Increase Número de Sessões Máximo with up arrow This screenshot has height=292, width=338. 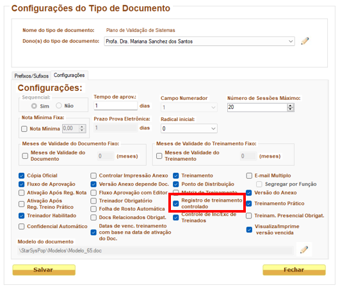291,106
